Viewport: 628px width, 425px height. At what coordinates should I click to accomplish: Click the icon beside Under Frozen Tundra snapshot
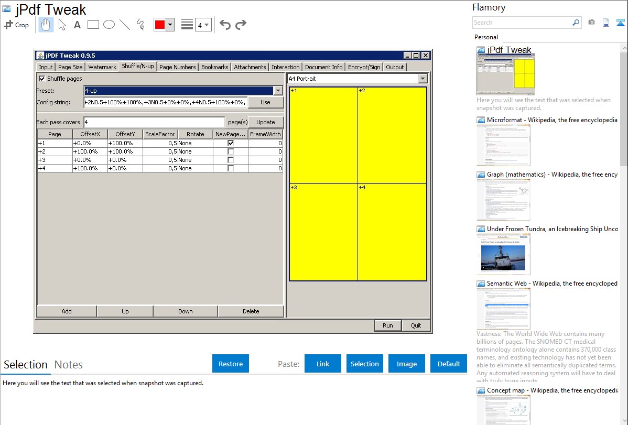(x=481, y=229)
